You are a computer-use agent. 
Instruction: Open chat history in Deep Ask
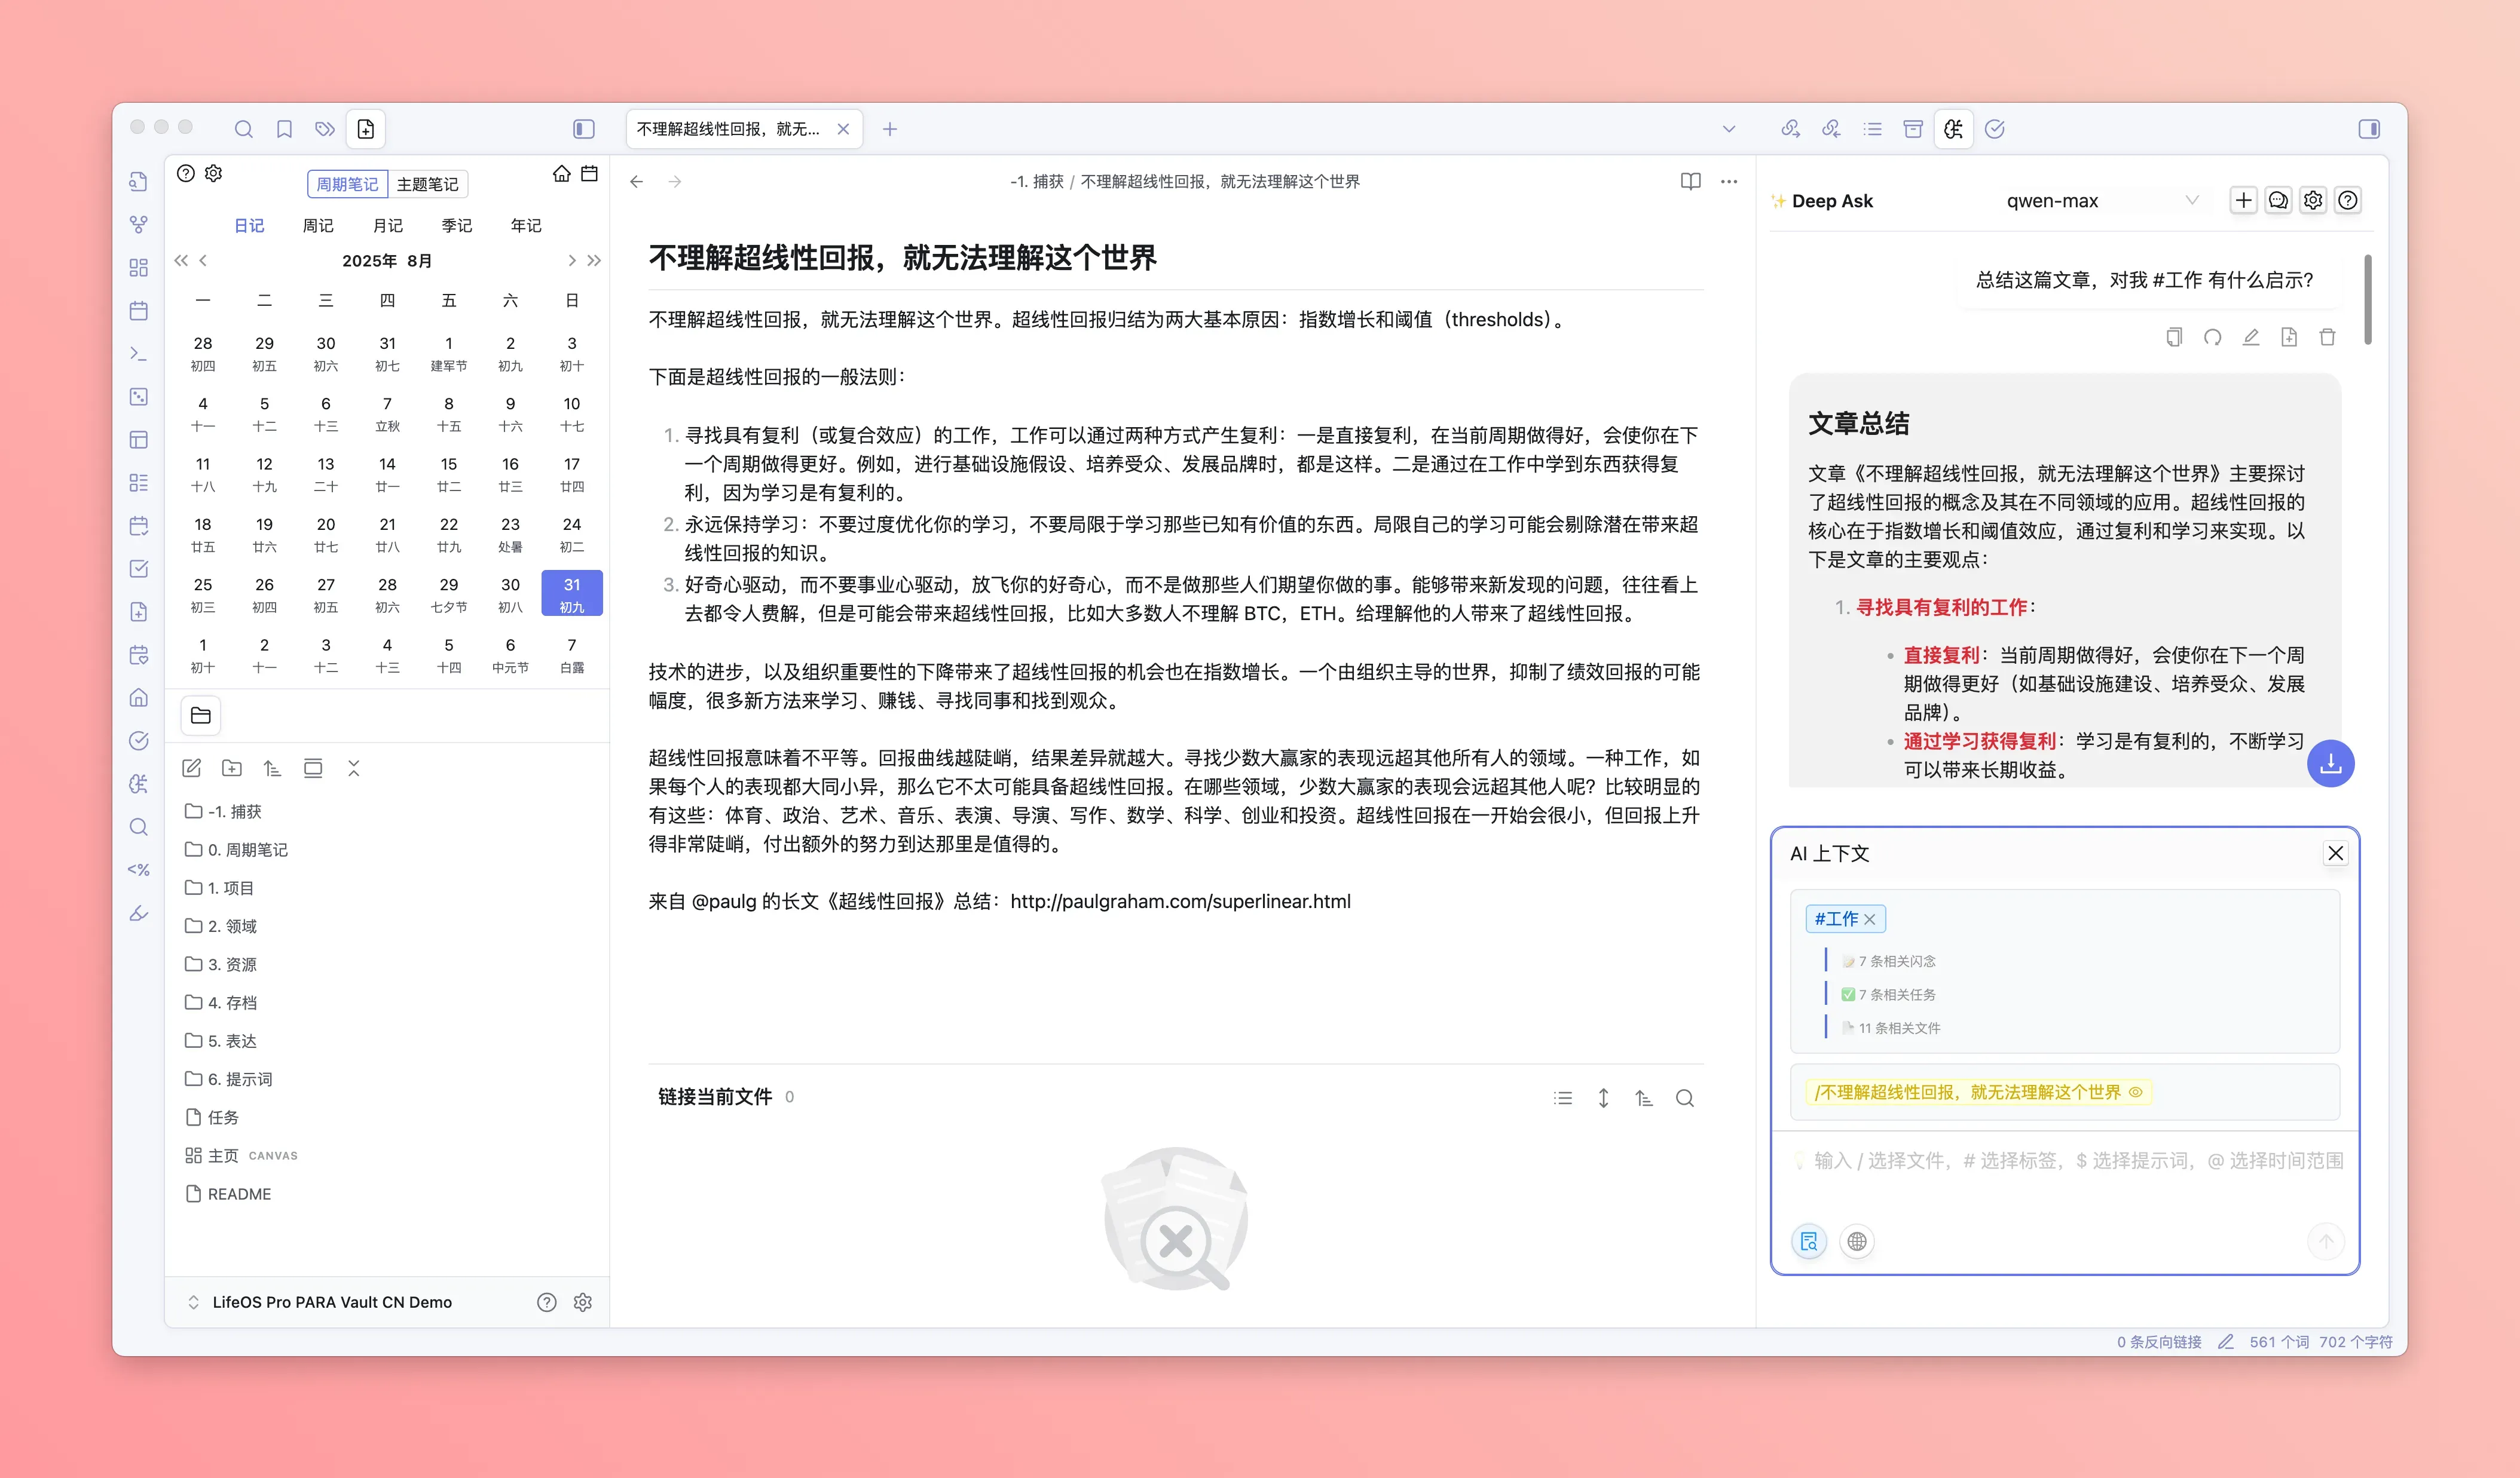[2278, 201]
